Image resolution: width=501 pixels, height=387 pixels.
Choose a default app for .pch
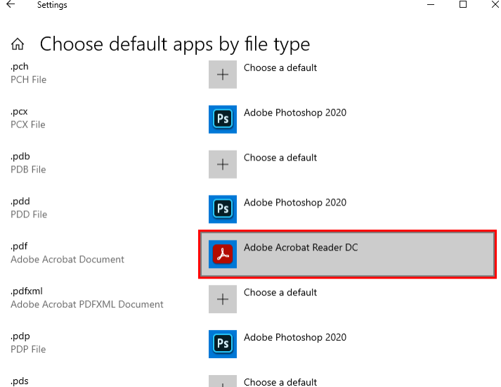point(280,68)
